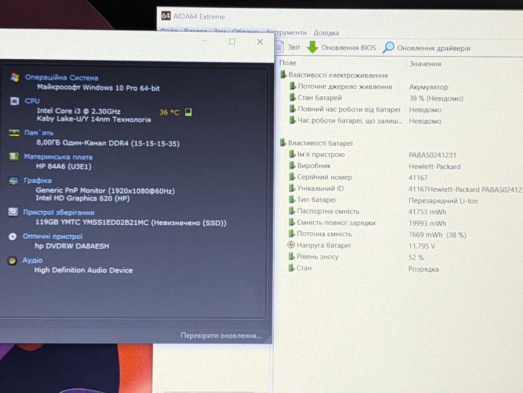Viewport: 523px width, 393px height.
Task: Open the Пам`ять section link
Action: click(x=39, y=133)
